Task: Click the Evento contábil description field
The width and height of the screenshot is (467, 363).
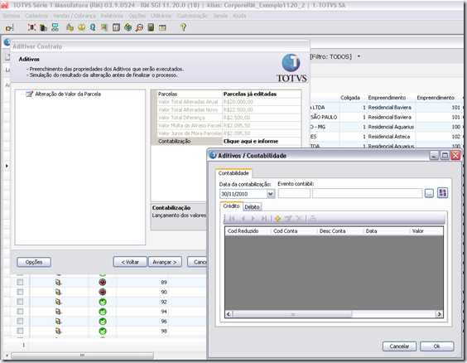Action: coord(368,193)
